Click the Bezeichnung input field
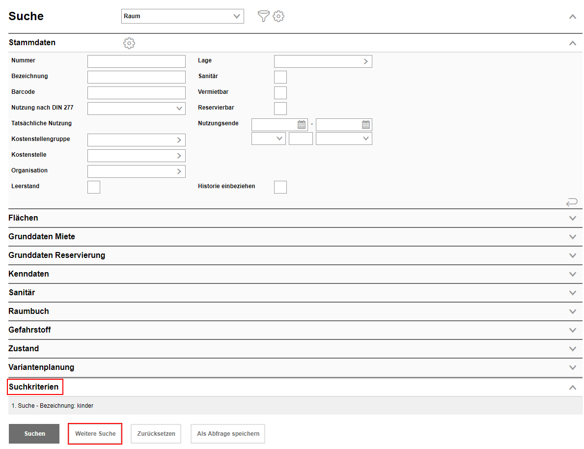The width and height of the screenshot is (584, 449). tap(137, 77)
